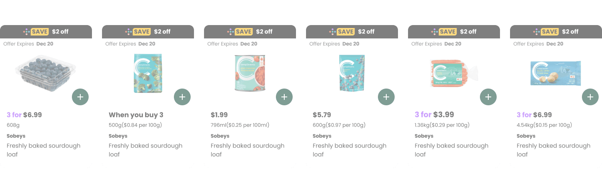The image size is (602, 193).
Task: Open product title on the 608g card
Action: tap(43, 150)
